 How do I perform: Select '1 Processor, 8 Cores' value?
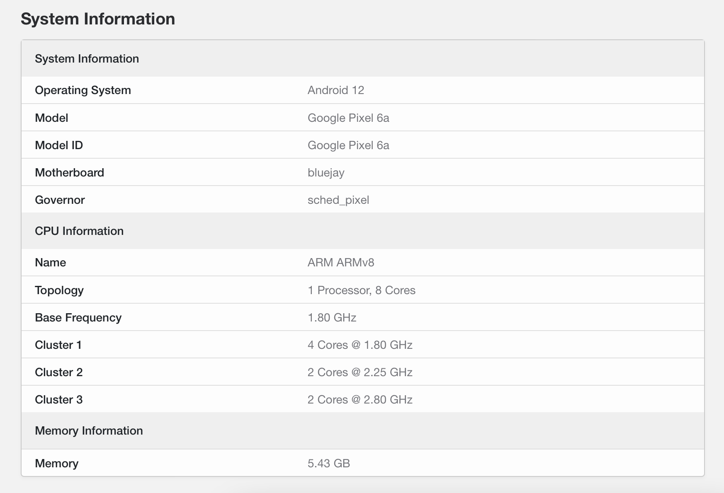coord(362,290)
